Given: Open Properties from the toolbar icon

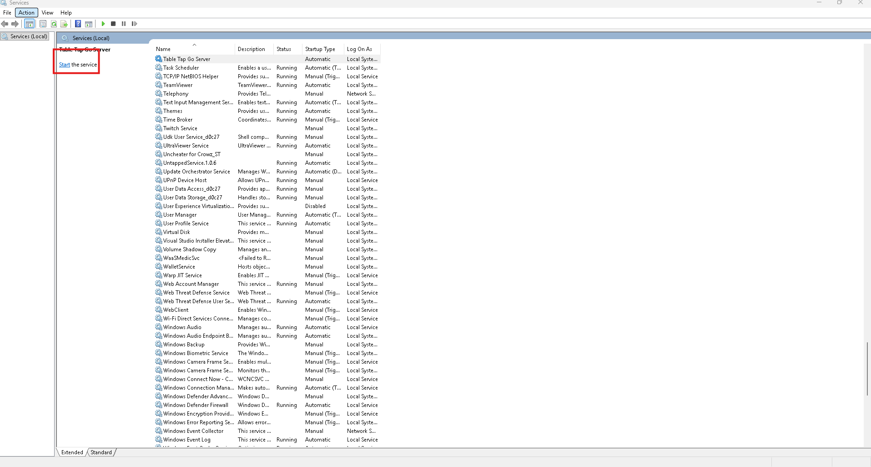Looking at the screenshot, I should pyautogui.click(x=43, y=24).
